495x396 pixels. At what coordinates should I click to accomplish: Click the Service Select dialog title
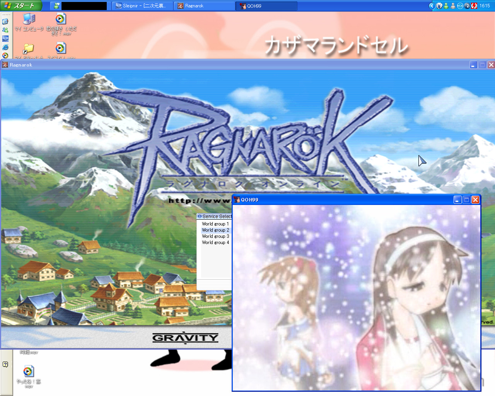coord(217,217)
